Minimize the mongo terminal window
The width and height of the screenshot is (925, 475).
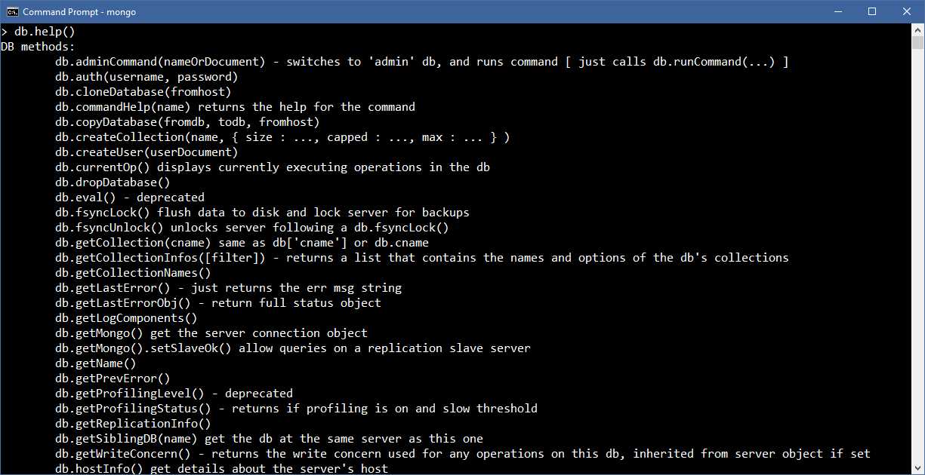coord(838,11)
